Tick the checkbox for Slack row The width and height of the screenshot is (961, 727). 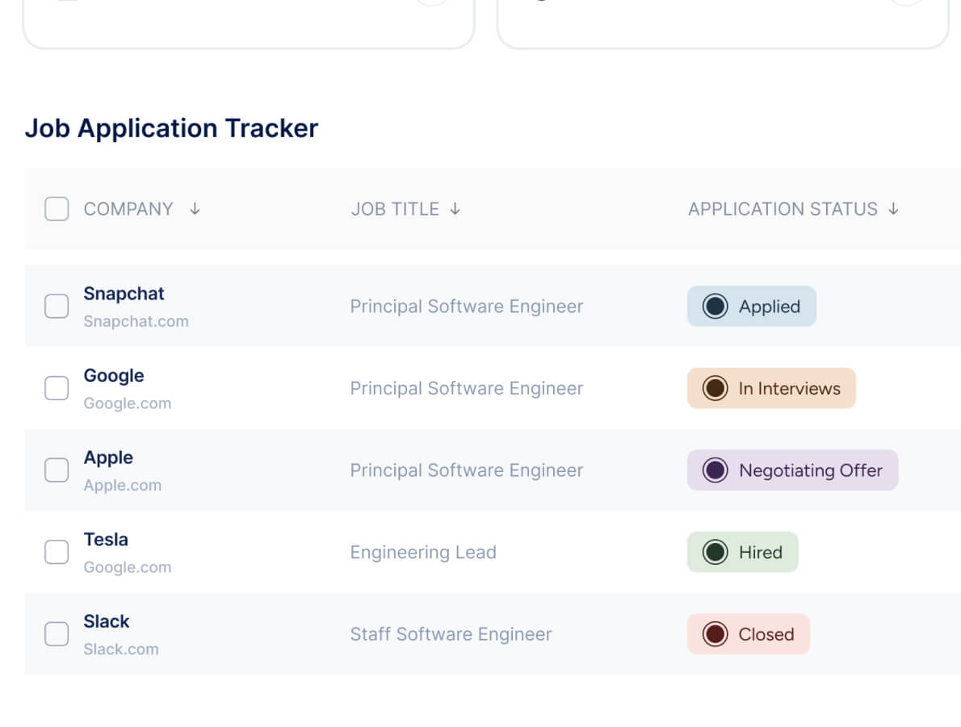tap(57, 634)
